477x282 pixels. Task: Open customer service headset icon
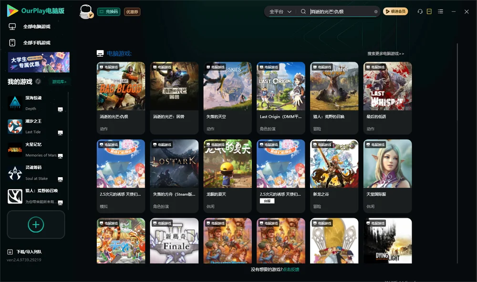(420, 11)
